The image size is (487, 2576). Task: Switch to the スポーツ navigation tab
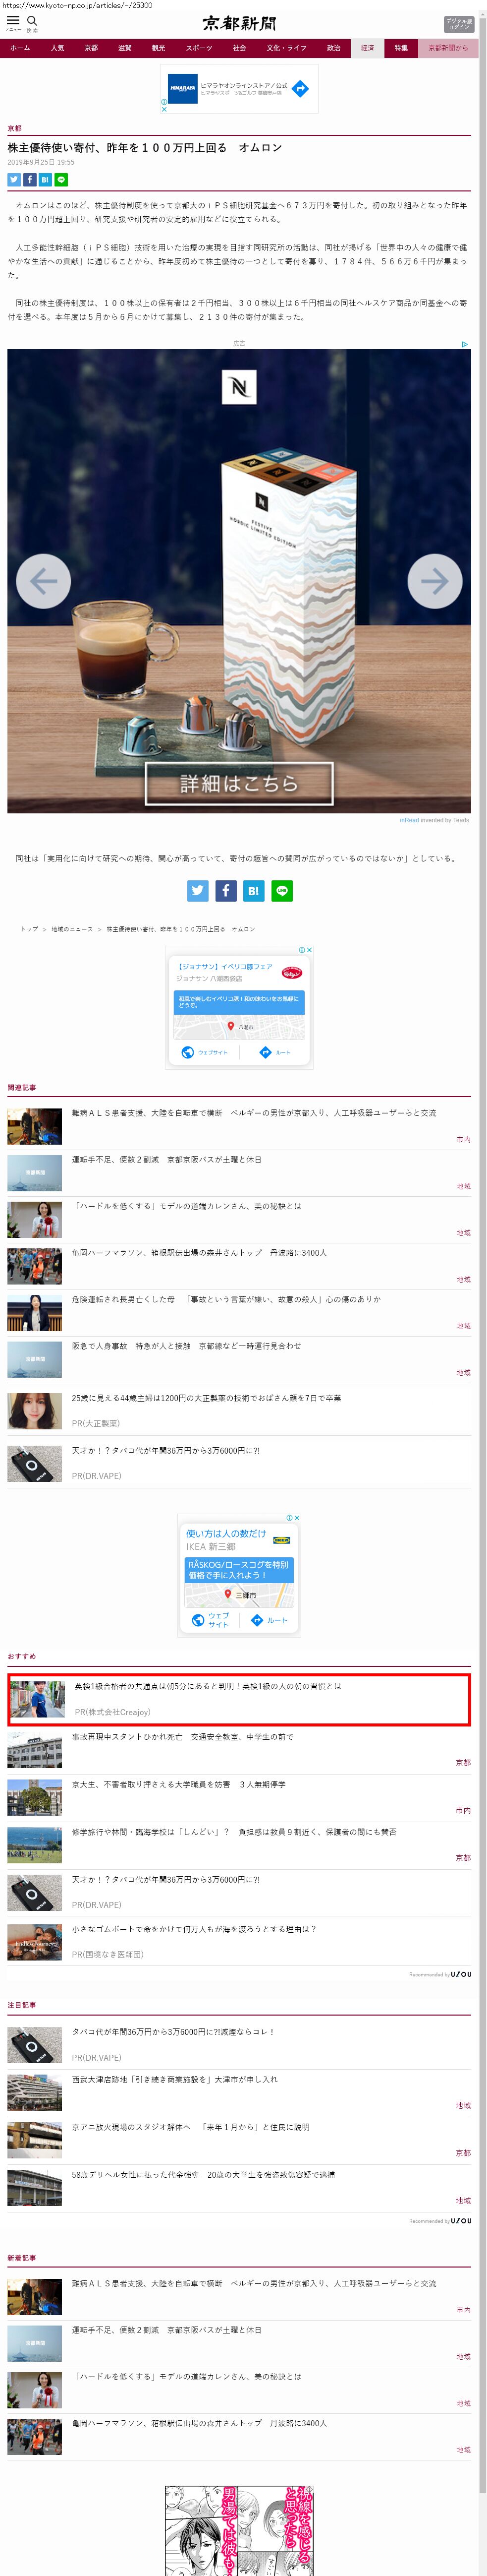click(x=199, y=48)
